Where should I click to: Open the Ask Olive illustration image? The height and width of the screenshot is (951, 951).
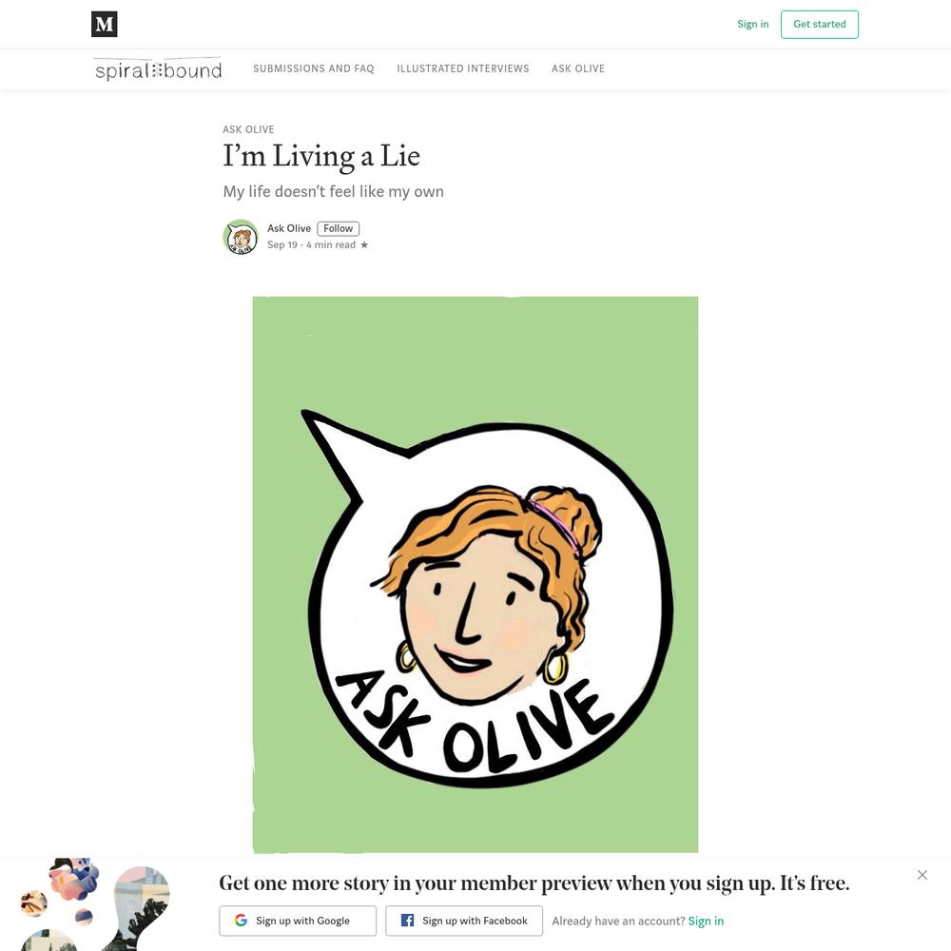point(475,574)
